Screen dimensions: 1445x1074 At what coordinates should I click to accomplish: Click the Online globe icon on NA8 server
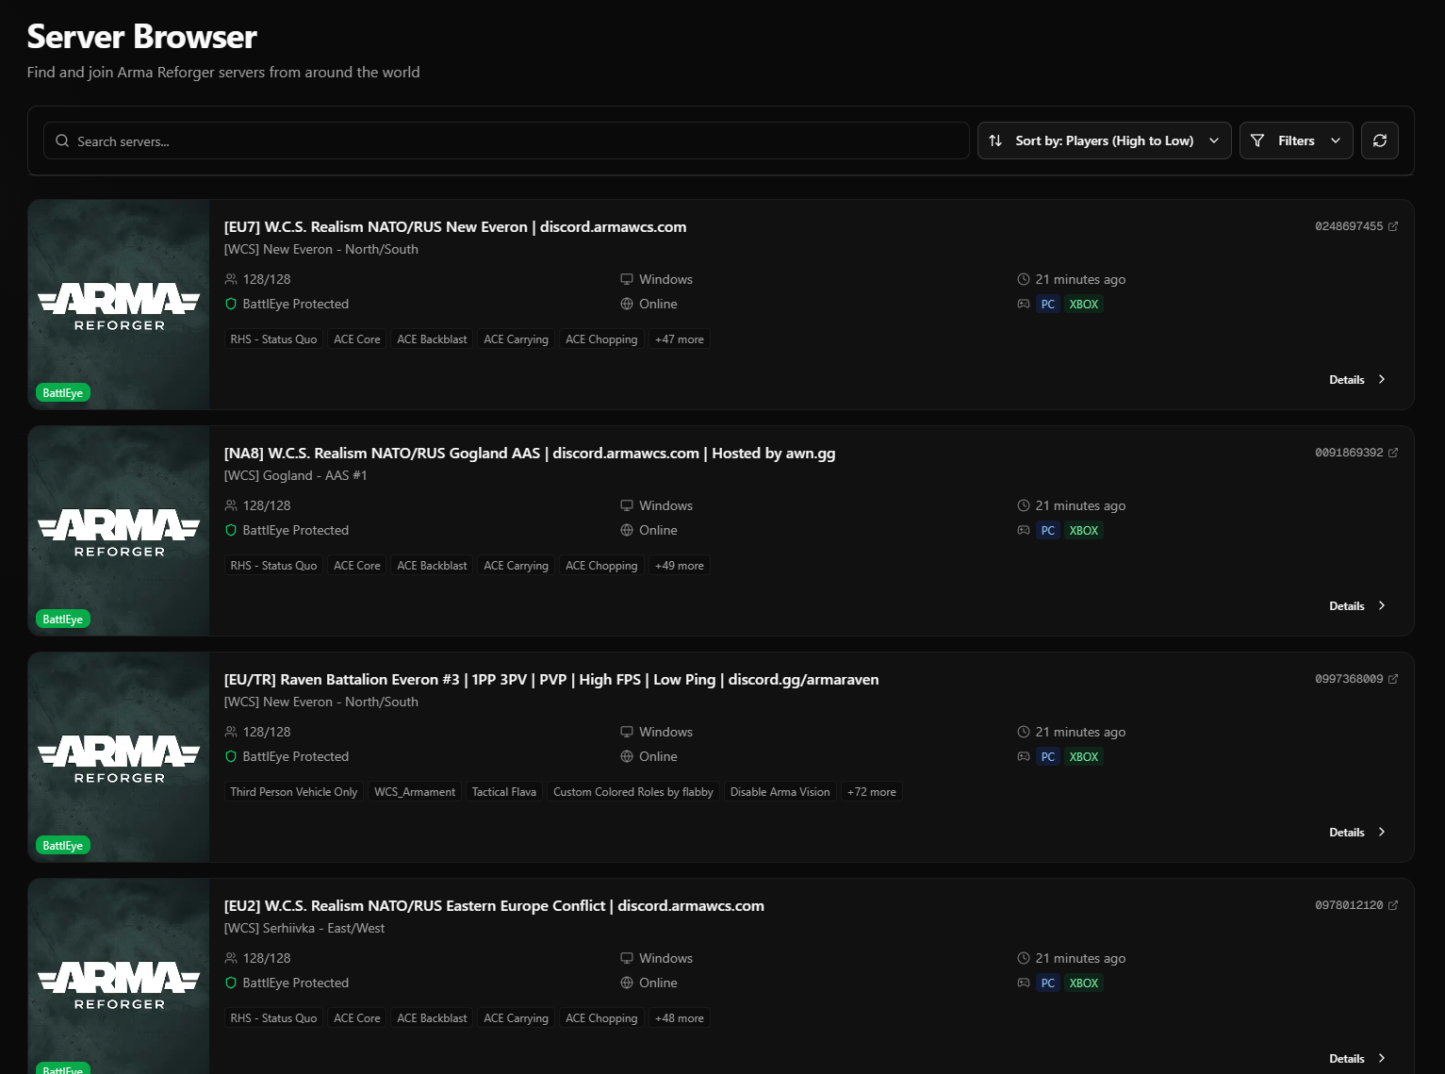(x=627, y=530)
